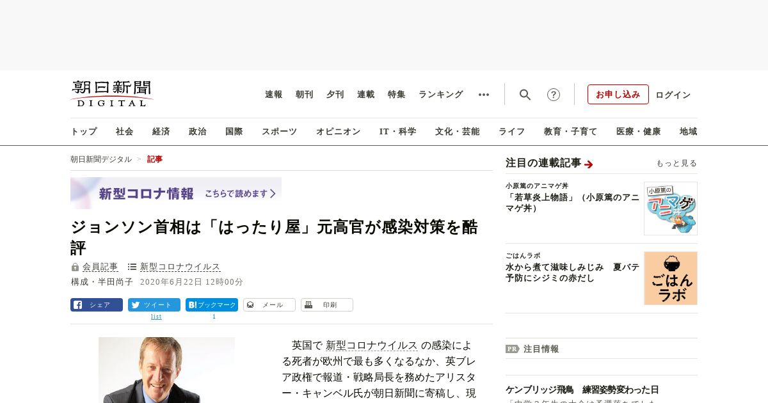Click 朝日新聞デジタル breadcrumb link
Screen dimensions: 768x403
(101, 159)
